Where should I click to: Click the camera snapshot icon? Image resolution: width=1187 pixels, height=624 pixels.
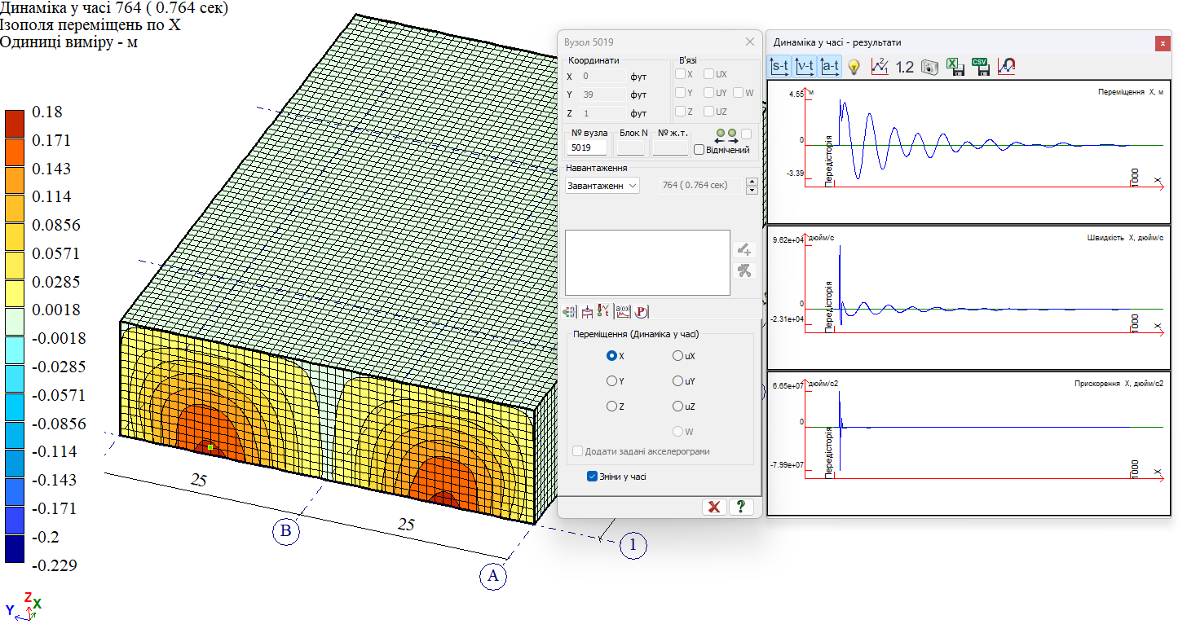(930, 68)
